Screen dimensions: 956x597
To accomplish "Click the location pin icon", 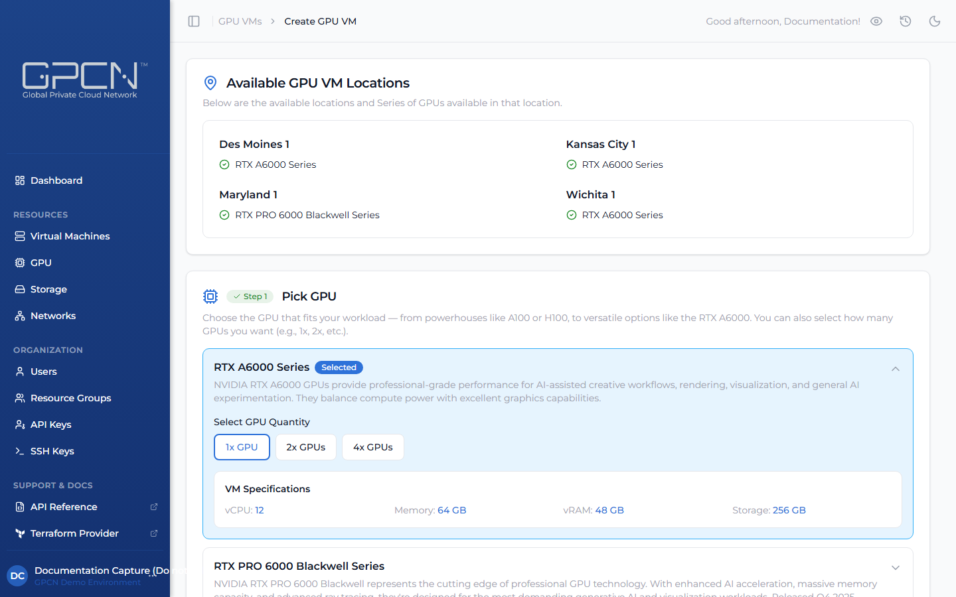I will [x=210, y=83].
